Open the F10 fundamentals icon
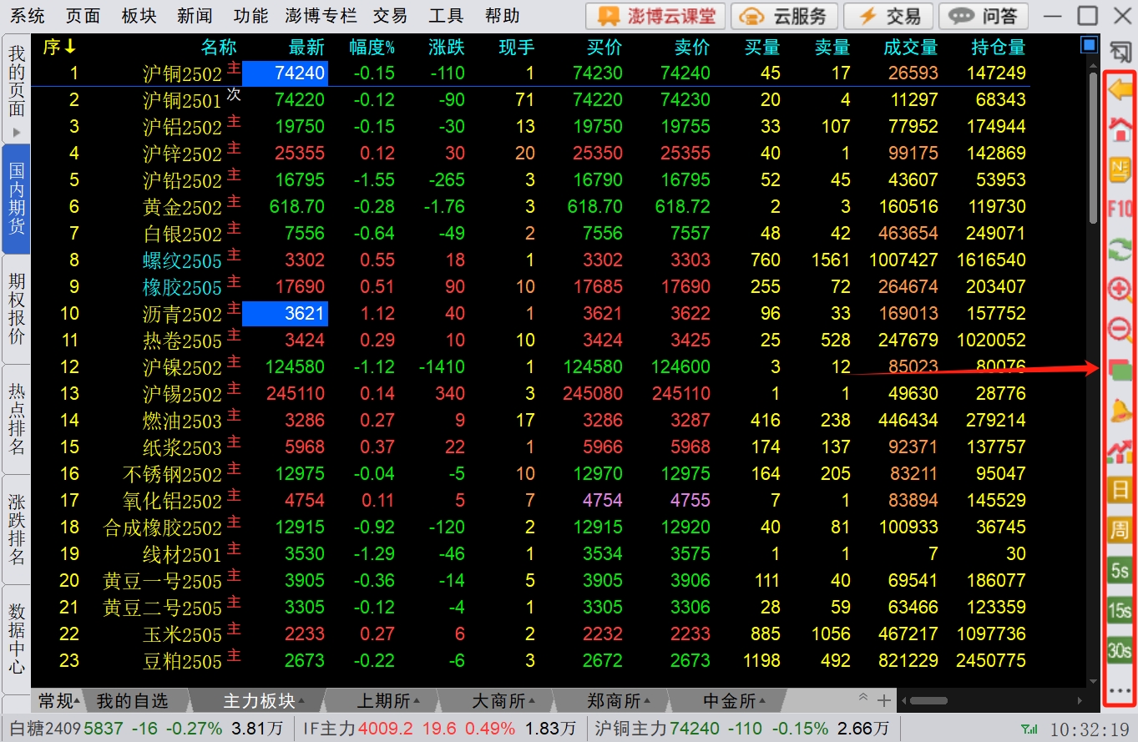Screen dimensions: 1138x742 coord(1119,209)
